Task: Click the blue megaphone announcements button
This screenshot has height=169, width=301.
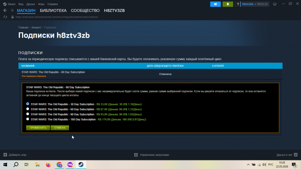Action: [x=216, y=4]
